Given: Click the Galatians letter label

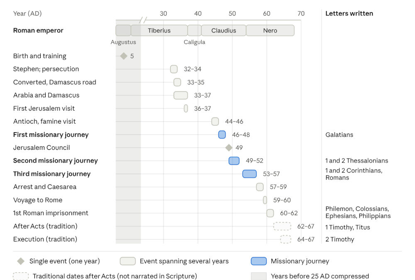Looking at the screenshot, I should [x=339, y=135].
